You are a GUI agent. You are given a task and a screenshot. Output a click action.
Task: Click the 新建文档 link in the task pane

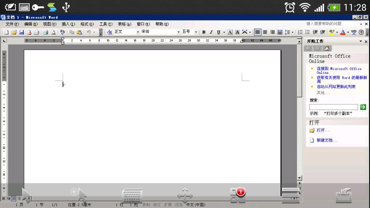326,140
